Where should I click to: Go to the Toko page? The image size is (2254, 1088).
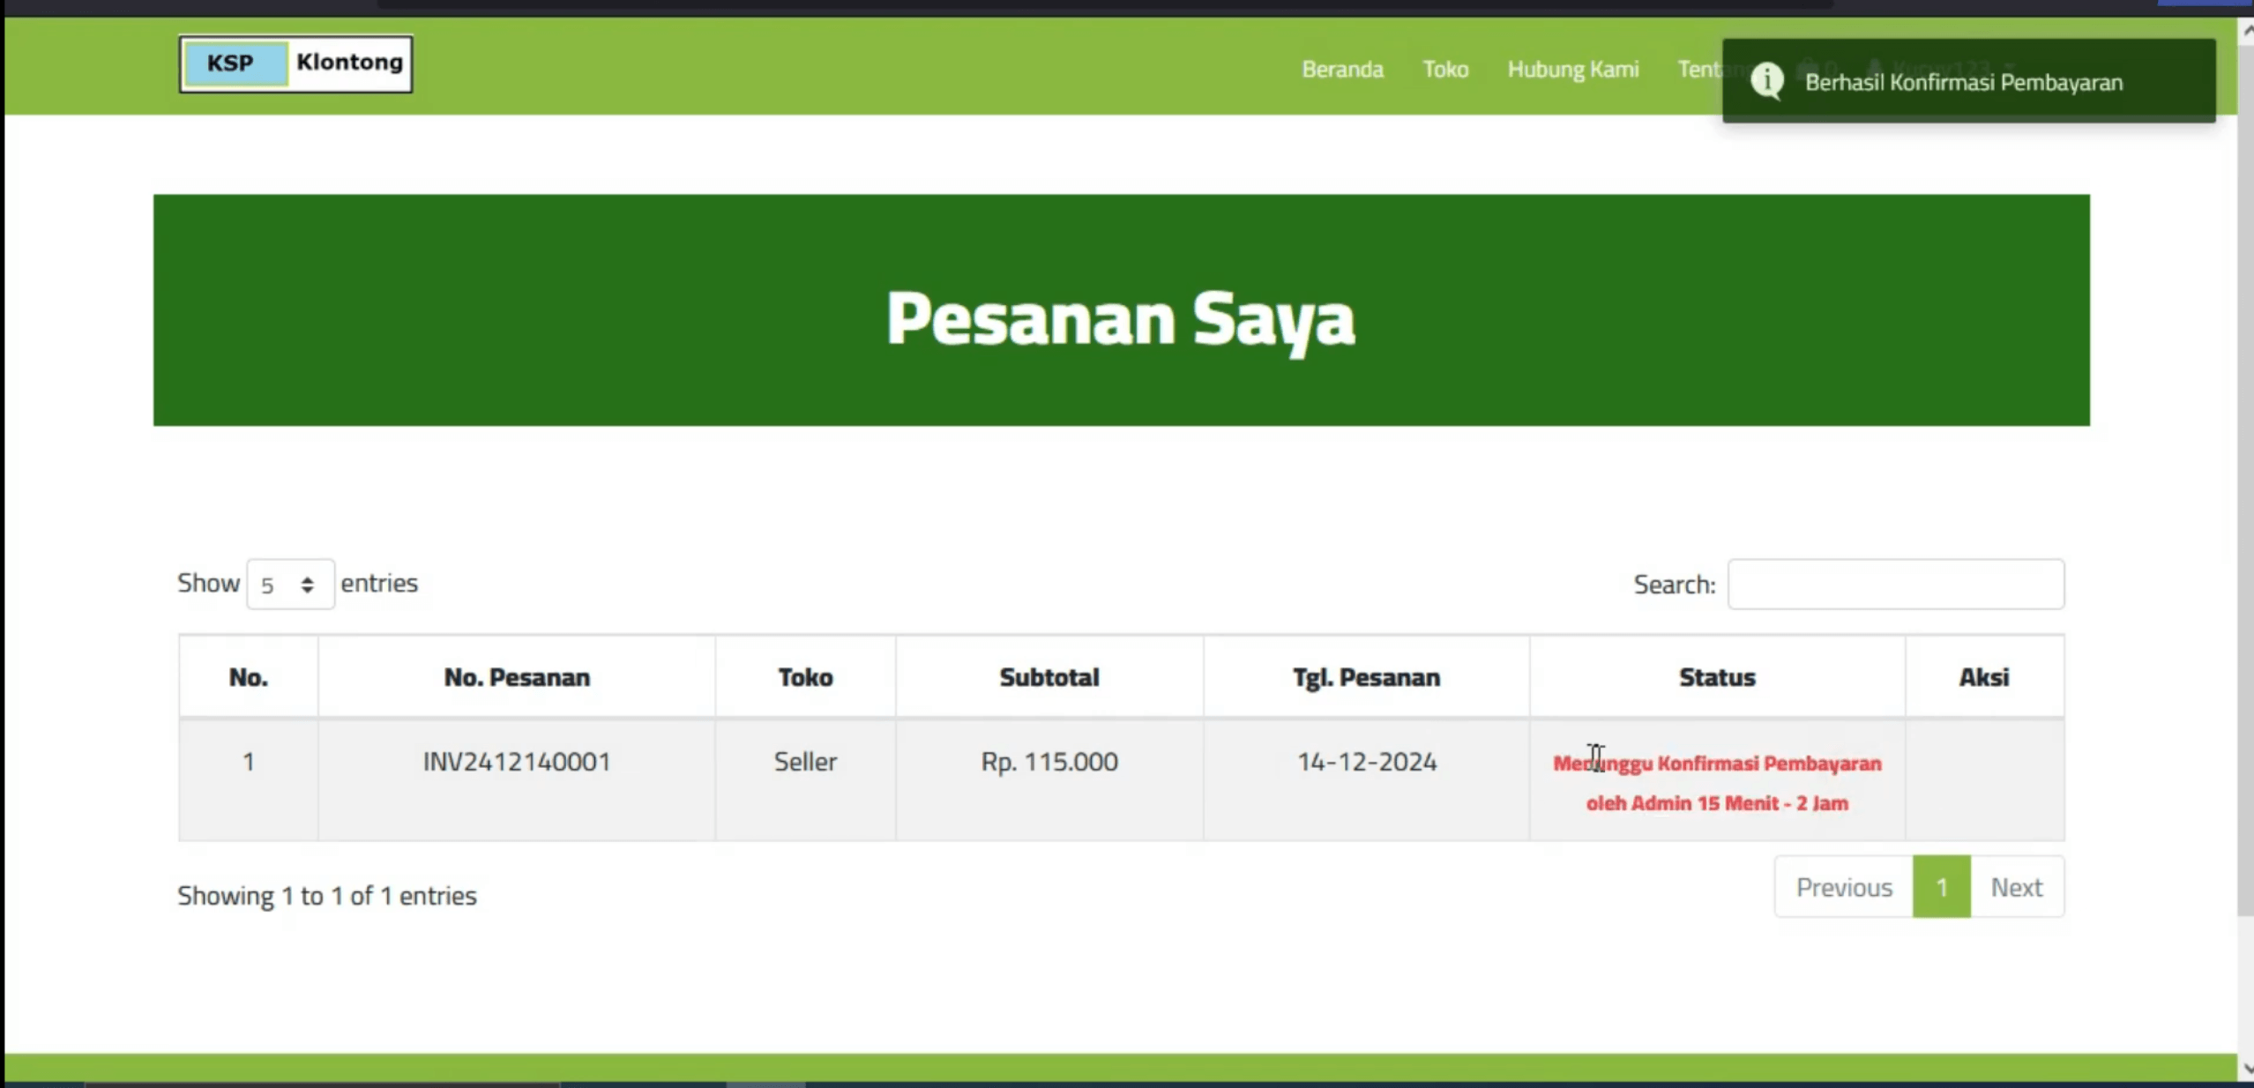pyautogui.click(x=1445, y=69)
